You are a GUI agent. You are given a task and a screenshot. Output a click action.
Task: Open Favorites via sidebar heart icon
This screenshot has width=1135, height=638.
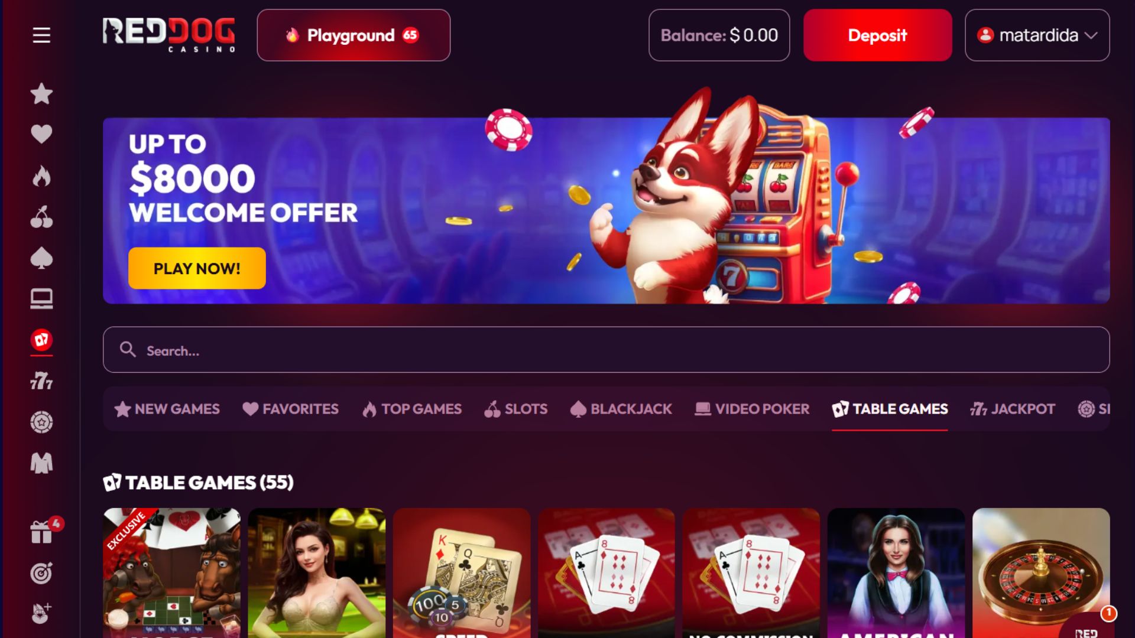click(41, 134)
